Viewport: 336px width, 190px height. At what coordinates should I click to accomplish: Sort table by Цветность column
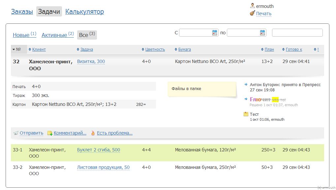click(155, 49)
